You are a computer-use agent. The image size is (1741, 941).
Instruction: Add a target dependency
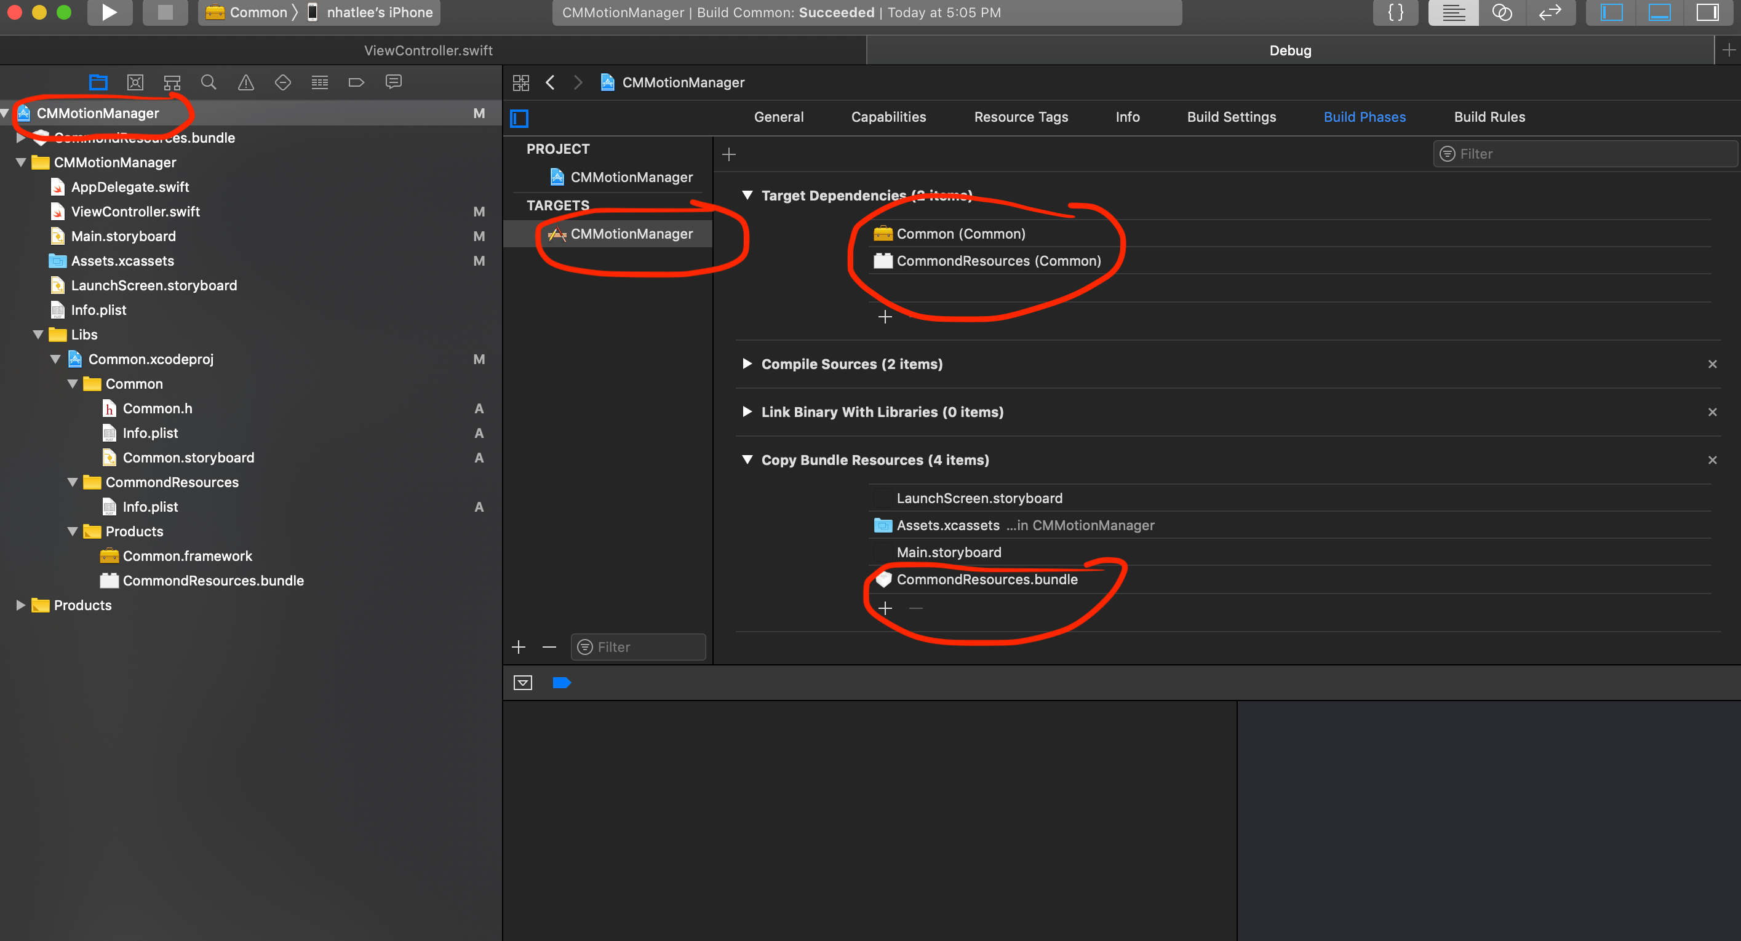(885, 316)
